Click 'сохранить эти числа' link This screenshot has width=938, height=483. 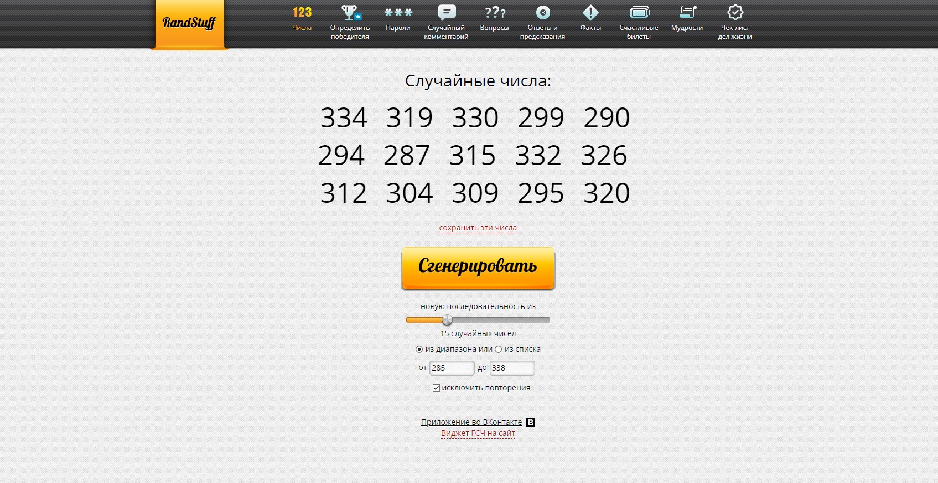pyautogui.click(x=478, y=228)
